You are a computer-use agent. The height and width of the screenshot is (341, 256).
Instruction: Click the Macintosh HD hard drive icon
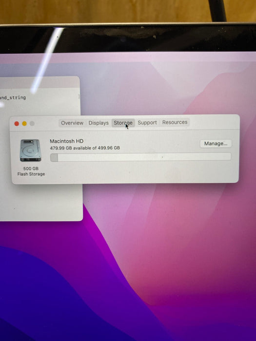30,151
